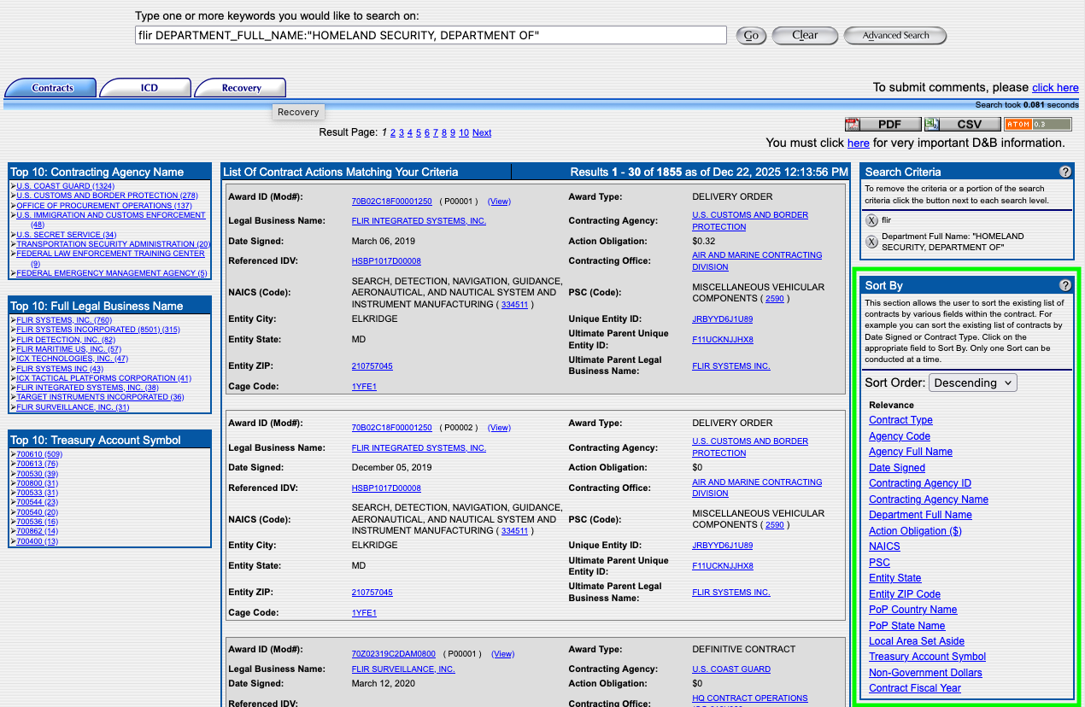Clear the search form
This screenshot has width=1085, height=707.
(x=804, y=35)
